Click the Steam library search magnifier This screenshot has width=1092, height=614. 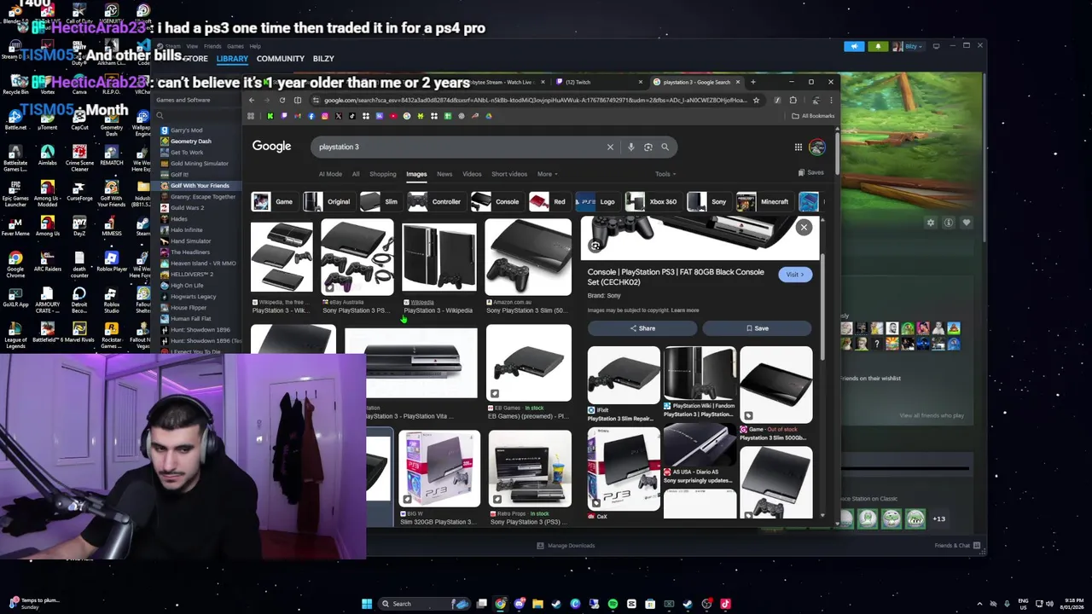coord(159,115)
